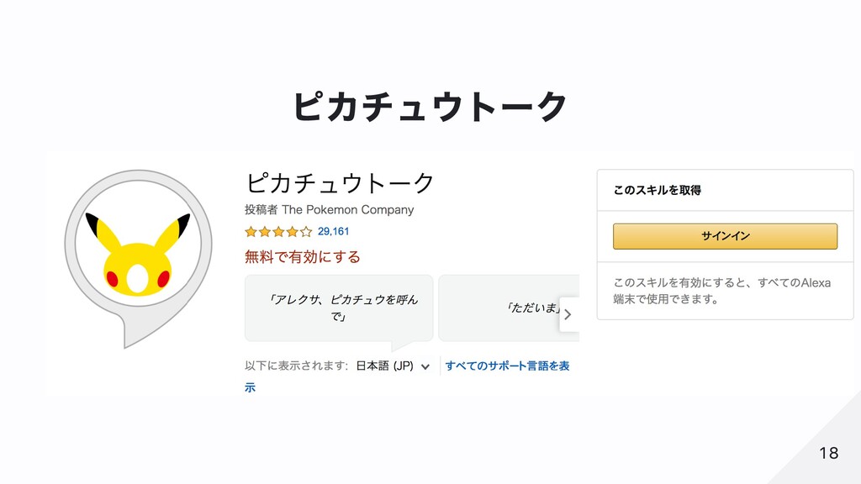Click the 以下に表示されます label
The width and height of the screenshot is (861, 484).
[x=296, y=366]
